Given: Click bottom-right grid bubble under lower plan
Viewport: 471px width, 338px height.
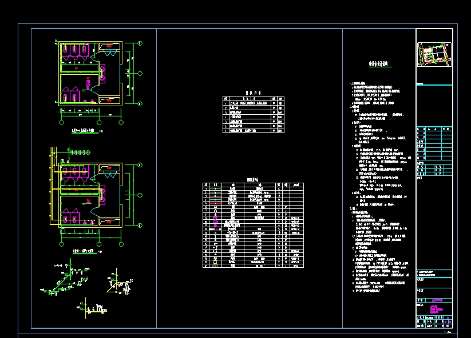Looking at the screenshot, I should tap(121, 244).
